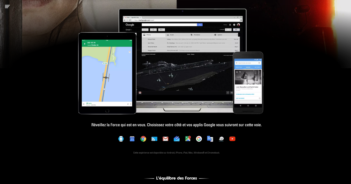
Task: Click the tablet showing Google Maps navigation
Action: point(107,73)
